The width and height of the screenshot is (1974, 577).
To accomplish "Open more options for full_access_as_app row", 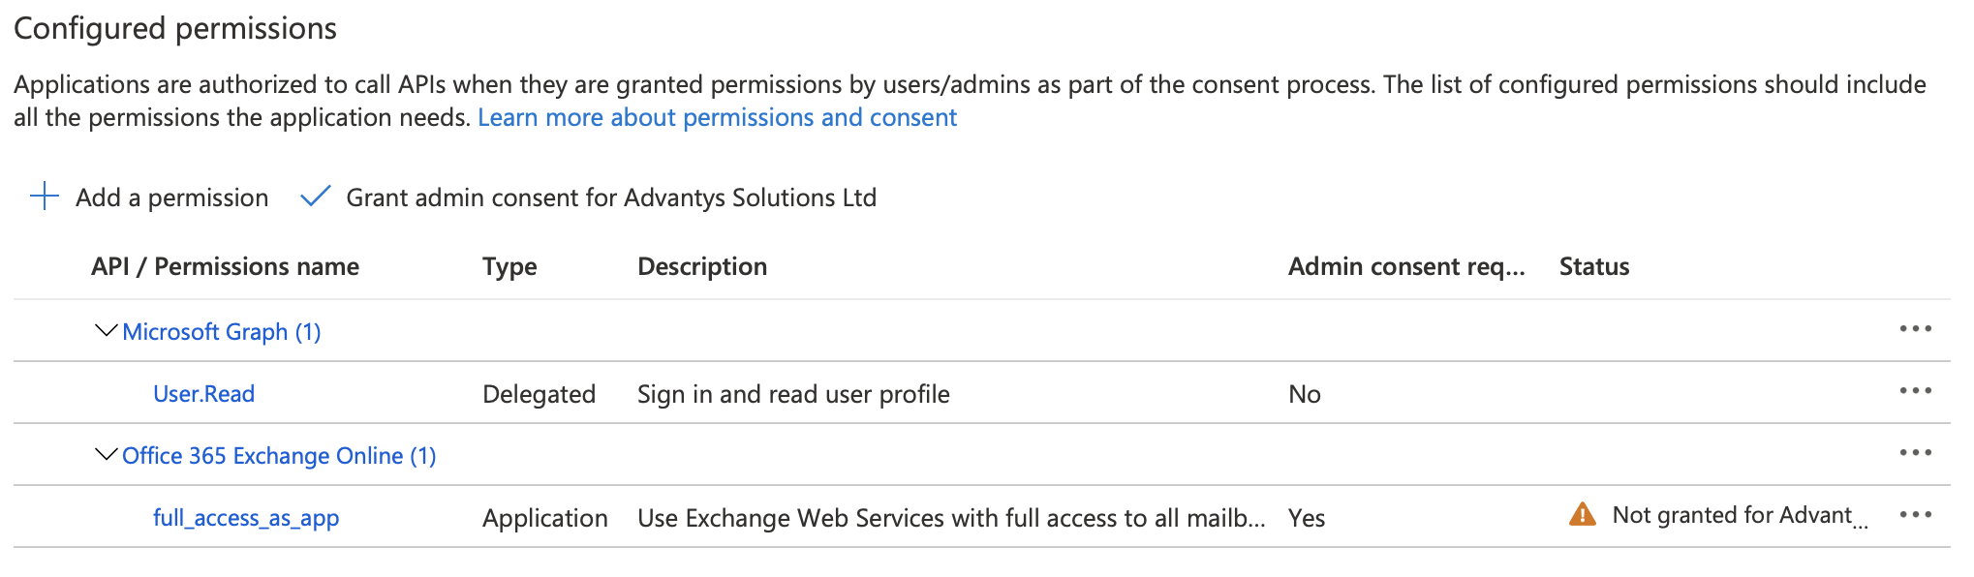I will 1915,515.
